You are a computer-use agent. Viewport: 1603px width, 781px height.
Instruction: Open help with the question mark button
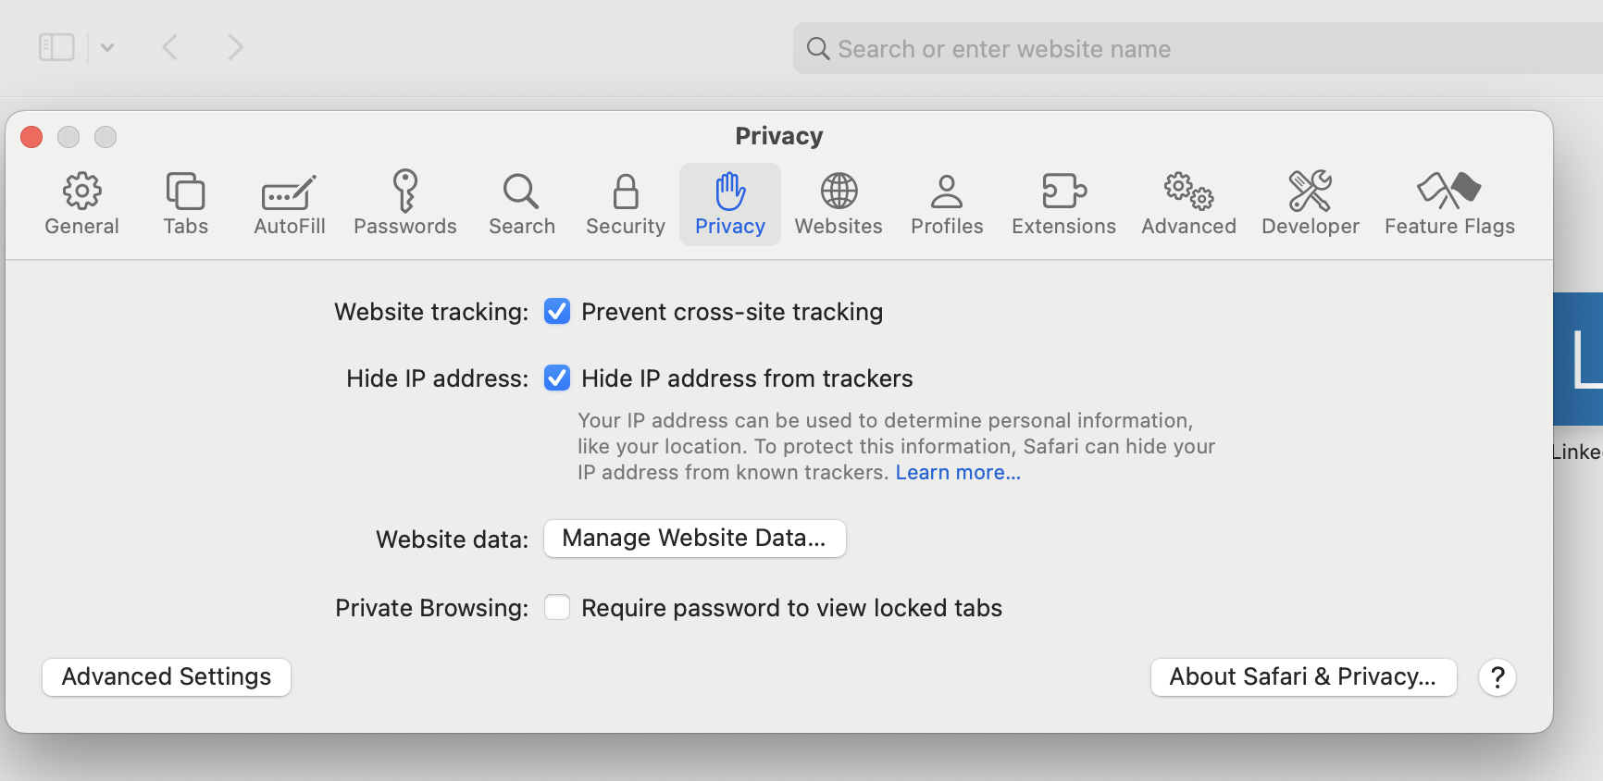coord(1497,677)
